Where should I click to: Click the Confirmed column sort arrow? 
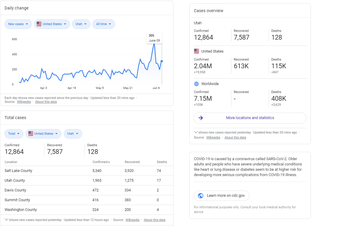pos(109,162)
